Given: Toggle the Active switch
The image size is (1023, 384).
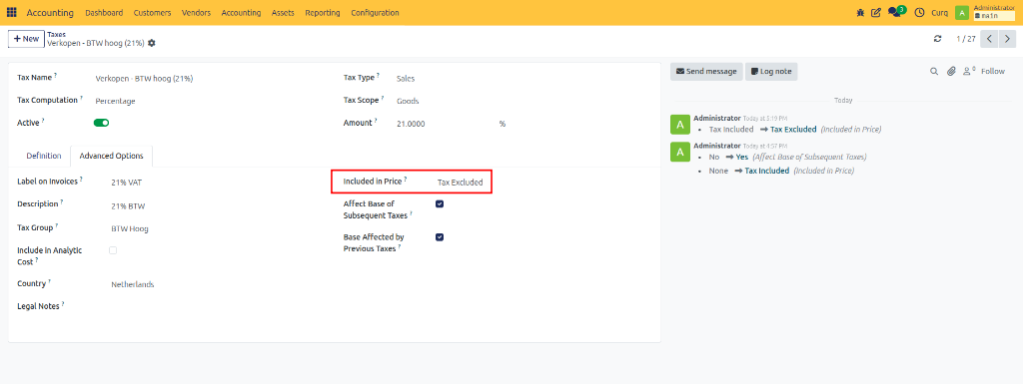Looking at the screenshot, I should tap(101, 123).
